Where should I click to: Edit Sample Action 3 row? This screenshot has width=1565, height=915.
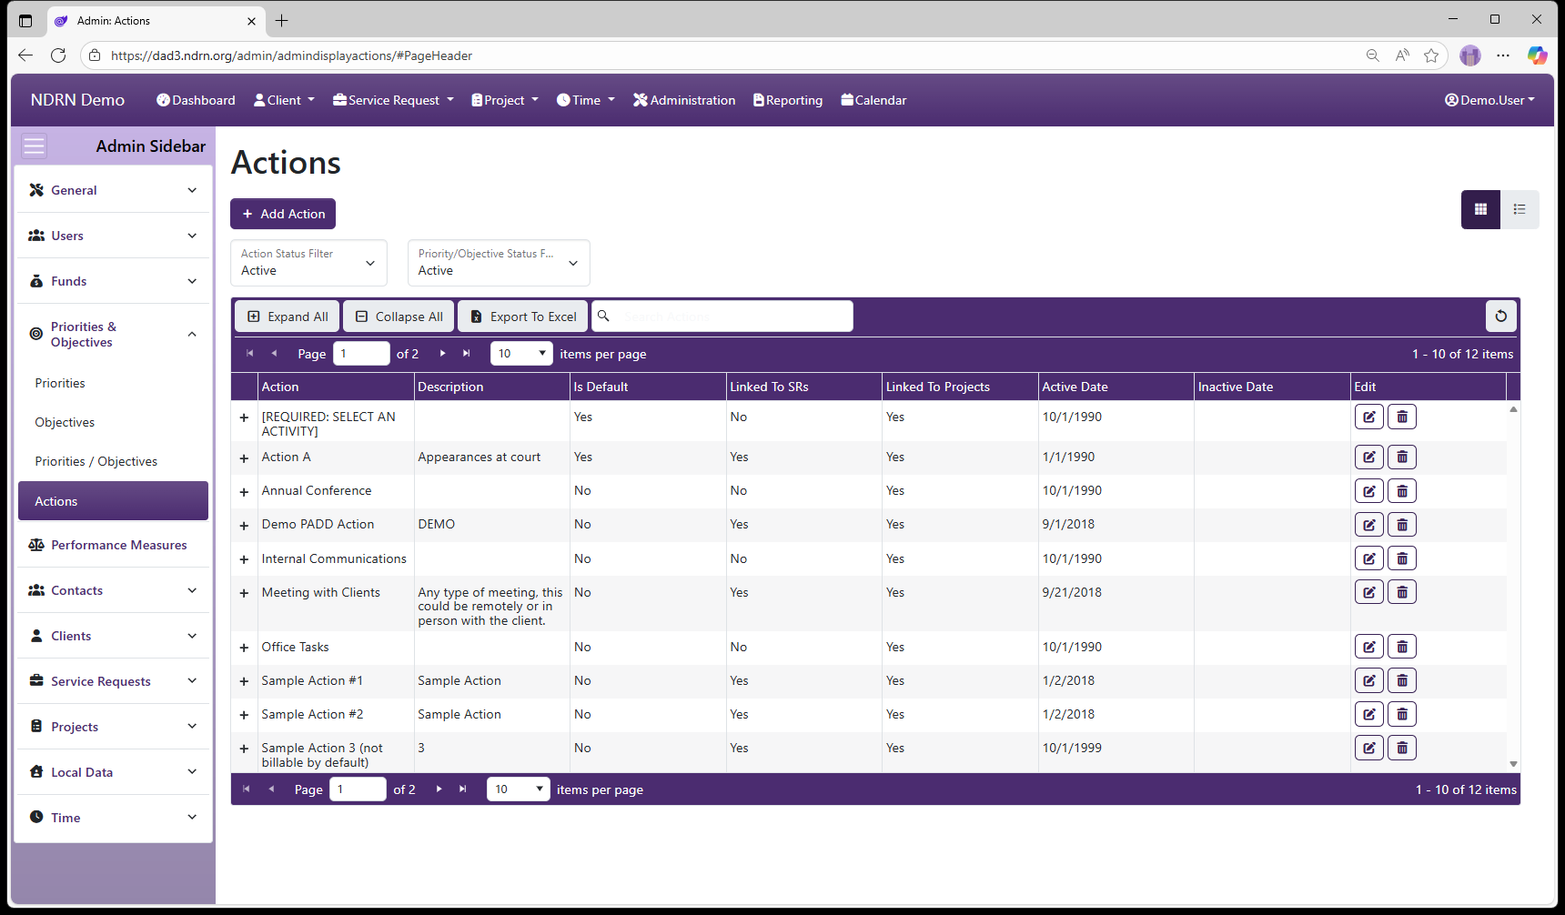coord(1368,748)
